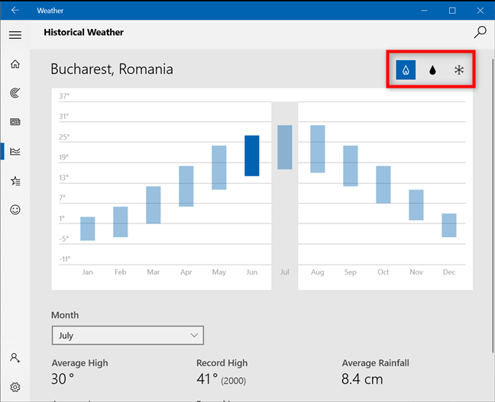
Task: Switch chart to snow days view
Action: (459, 70)
